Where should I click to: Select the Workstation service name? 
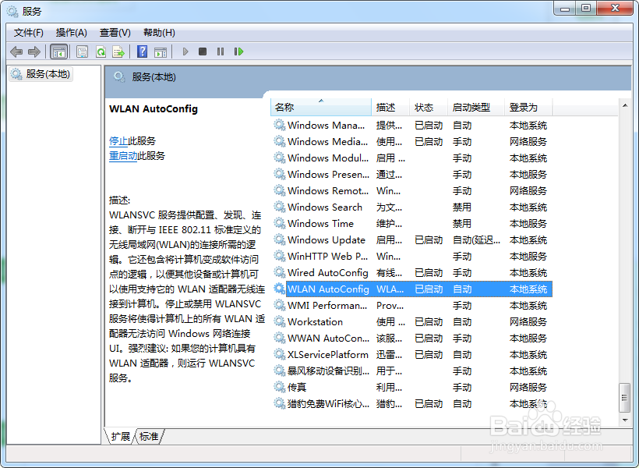point(315,322)
